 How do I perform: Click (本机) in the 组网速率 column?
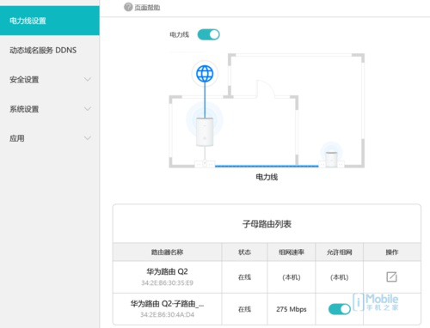coord(292,277)
